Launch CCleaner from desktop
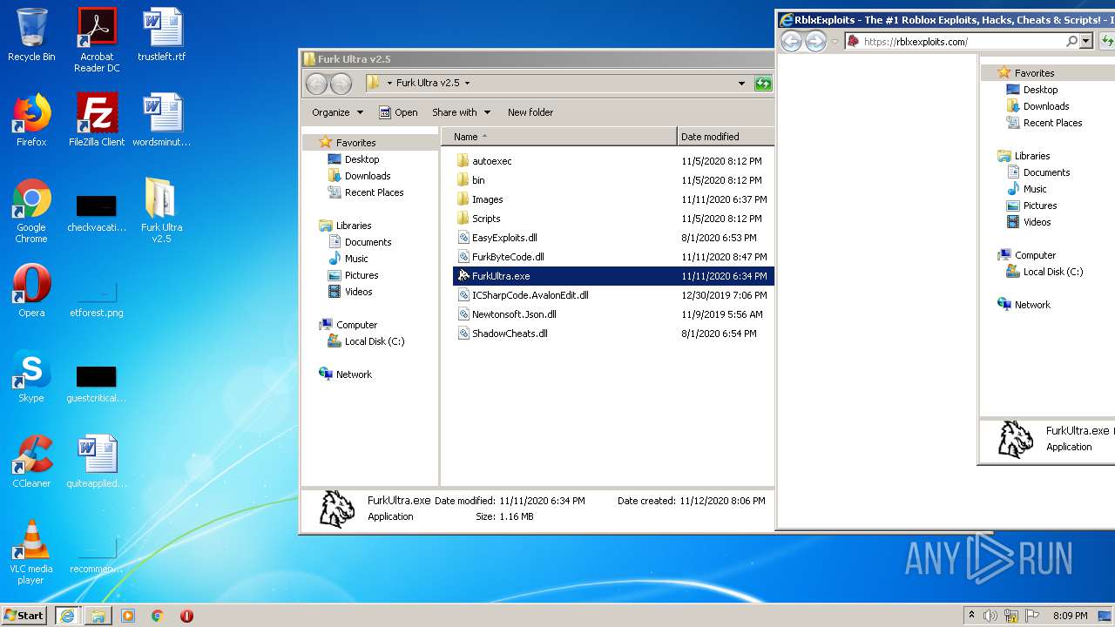 31,462
